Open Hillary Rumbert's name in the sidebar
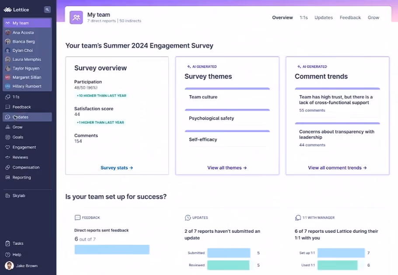398x275 pixels. 27,86
